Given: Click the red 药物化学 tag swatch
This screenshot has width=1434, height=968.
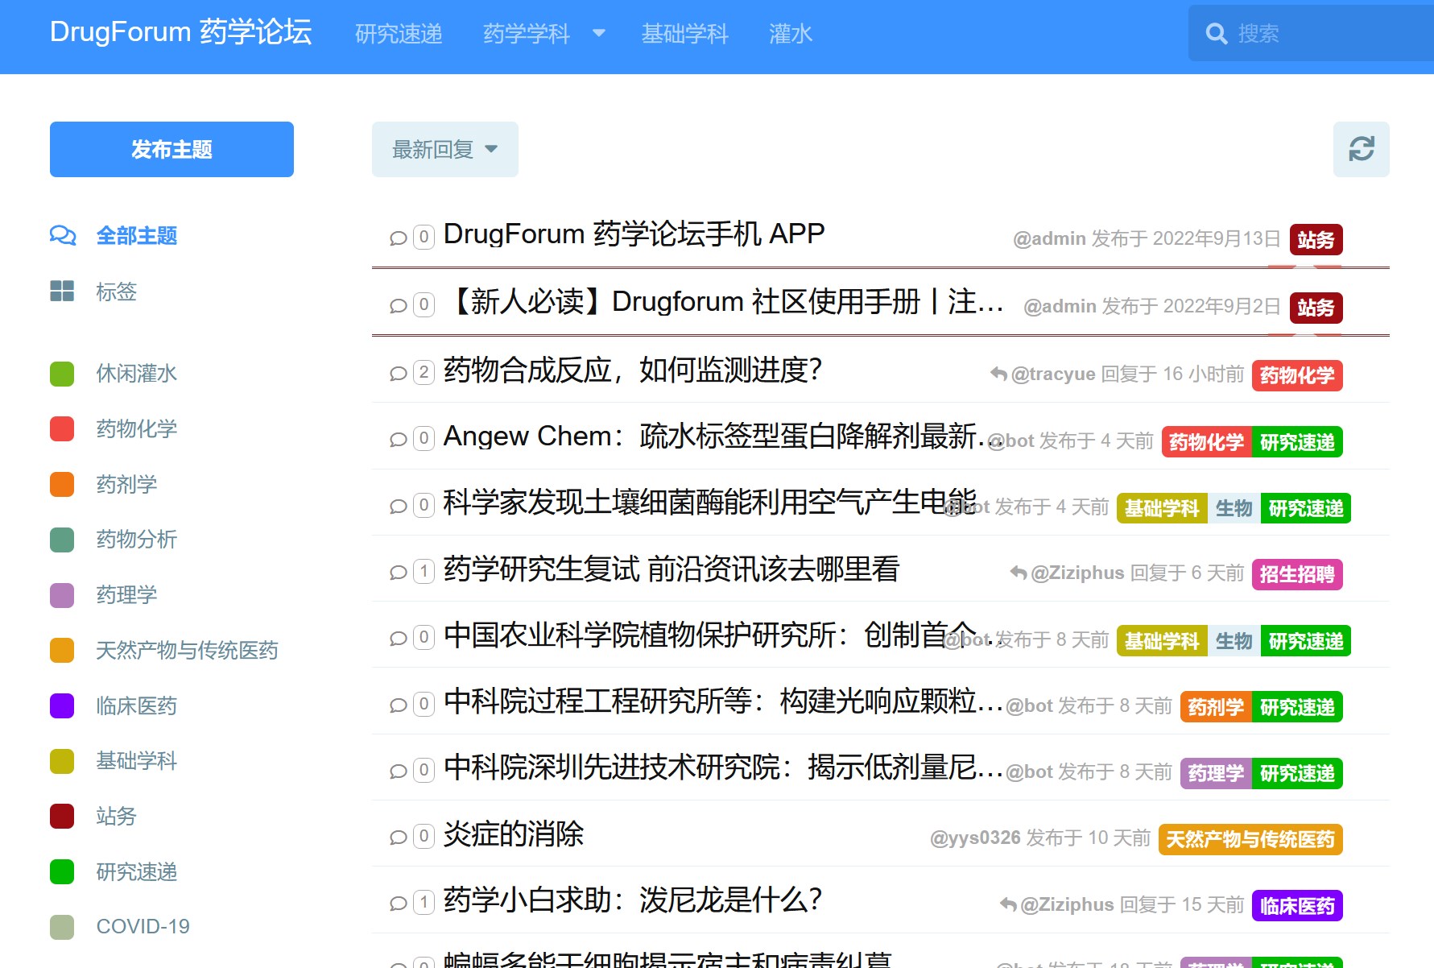Looking at the screenshot, I should (62, 428).
